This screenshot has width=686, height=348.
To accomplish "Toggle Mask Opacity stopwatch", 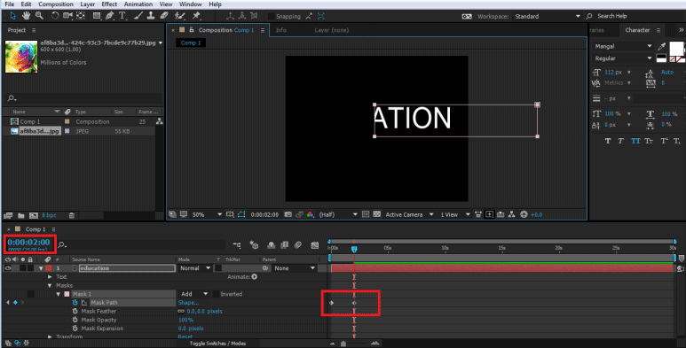I will [75, 320].
